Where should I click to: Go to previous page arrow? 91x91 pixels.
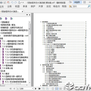(14, 89)
